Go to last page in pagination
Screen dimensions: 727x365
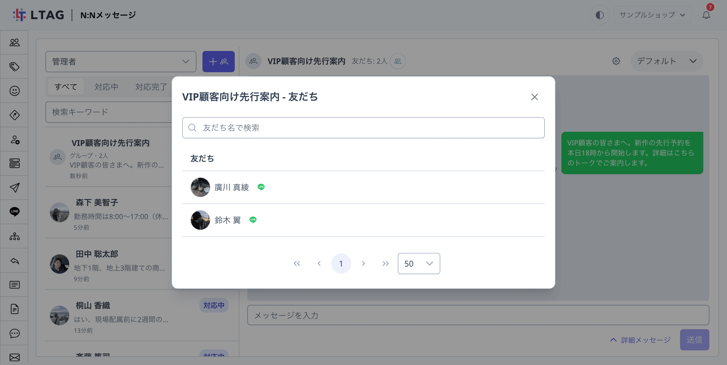pyautogui.click(x=385, y=263)
